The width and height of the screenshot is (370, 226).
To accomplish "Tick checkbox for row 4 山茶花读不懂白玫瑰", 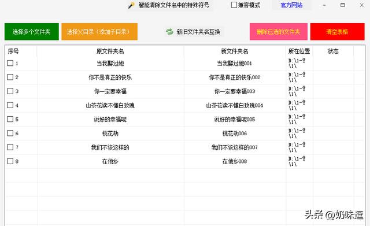I will point(10,105).
